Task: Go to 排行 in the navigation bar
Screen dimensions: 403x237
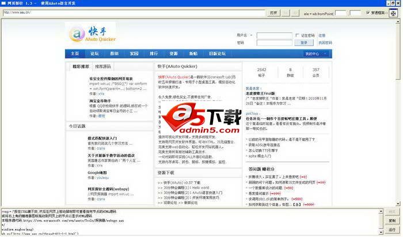Action: coord(154,53)
